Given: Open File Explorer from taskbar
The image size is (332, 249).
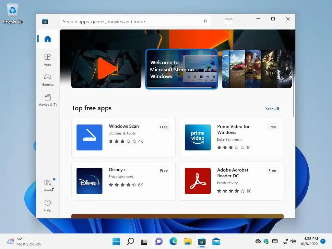Looking at the screenshot, I should pos(188,241).
